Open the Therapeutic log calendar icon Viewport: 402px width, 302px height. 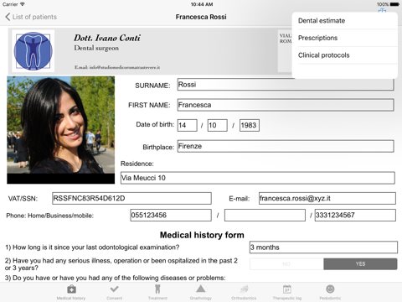(287, 289)
